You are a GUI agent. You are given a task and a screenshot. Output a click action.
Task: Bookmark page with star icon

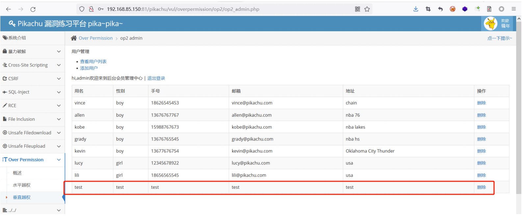click(367, 9)
